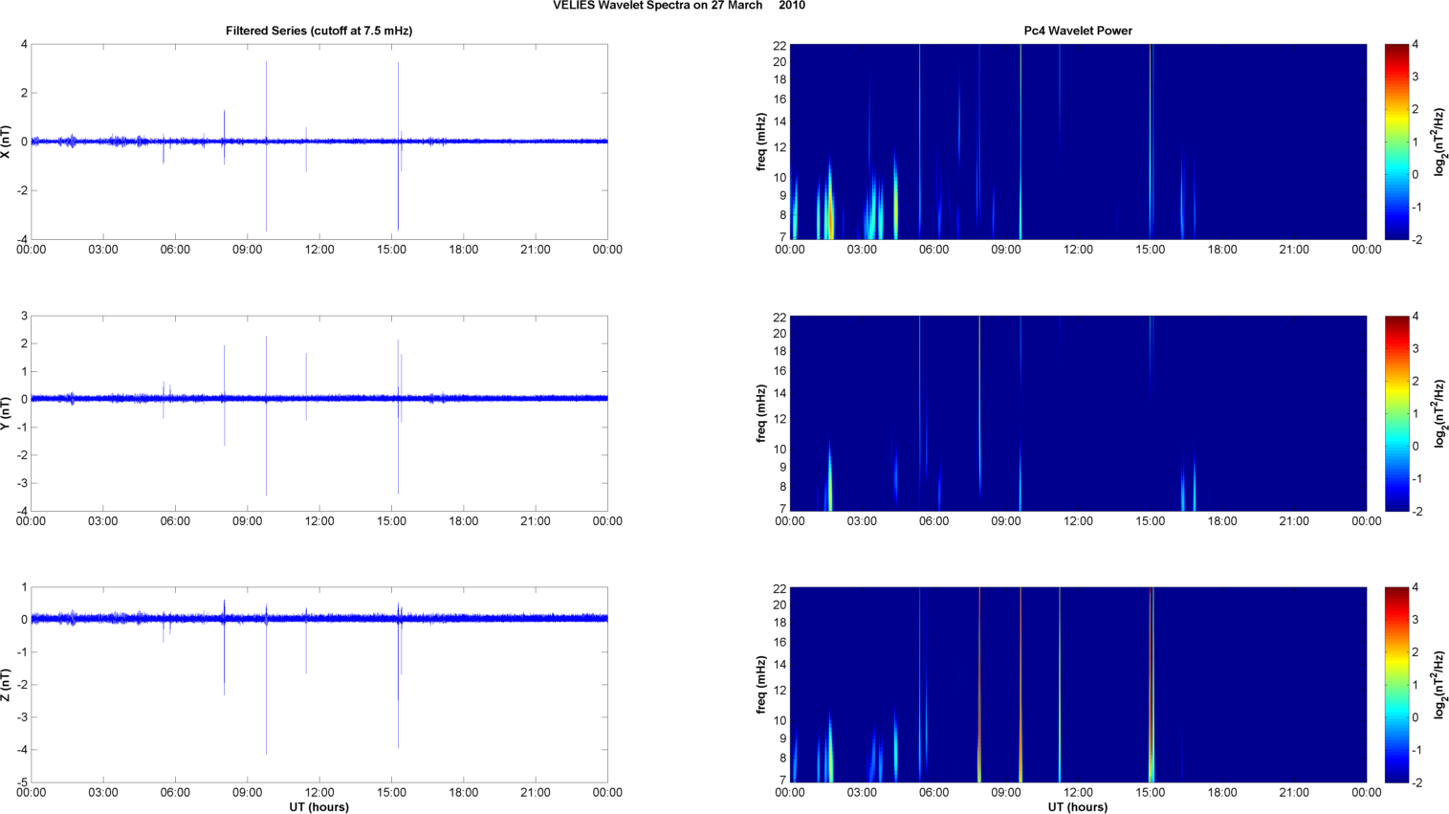Click the tall spike near 09:45 in X series
Viewport: 1449px width, 814px height.
coord(266,96)
